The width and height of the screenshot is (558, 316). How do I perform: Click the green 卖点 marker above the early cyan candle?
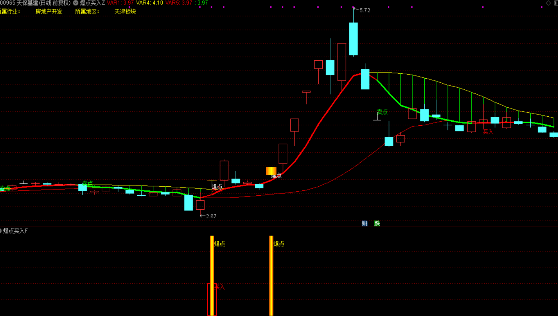click(x=88, y=183)
